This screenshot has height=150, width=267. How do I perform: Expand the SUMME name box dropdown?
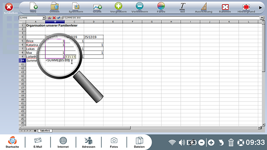tap(44, 18)
